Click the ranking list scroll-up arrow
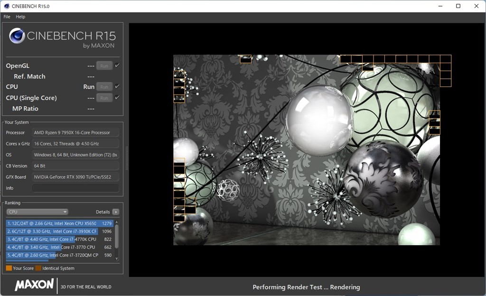This screenshot has height=296, width=486. pos(117,222)
